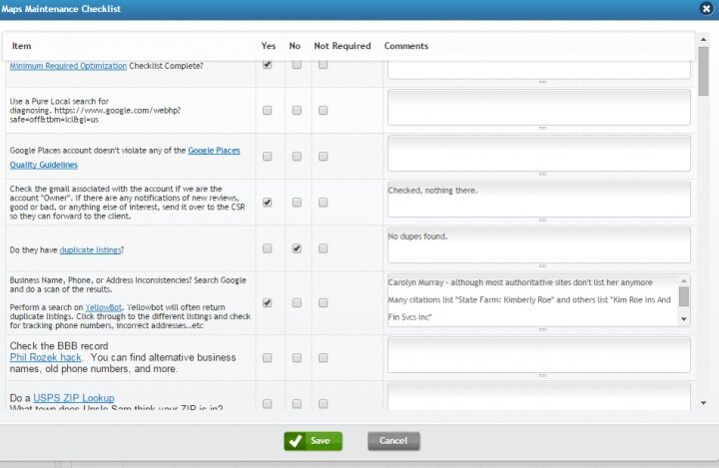
Task: Click the checklist's main scrollbar thumb
Action: [x=703, y=71]
